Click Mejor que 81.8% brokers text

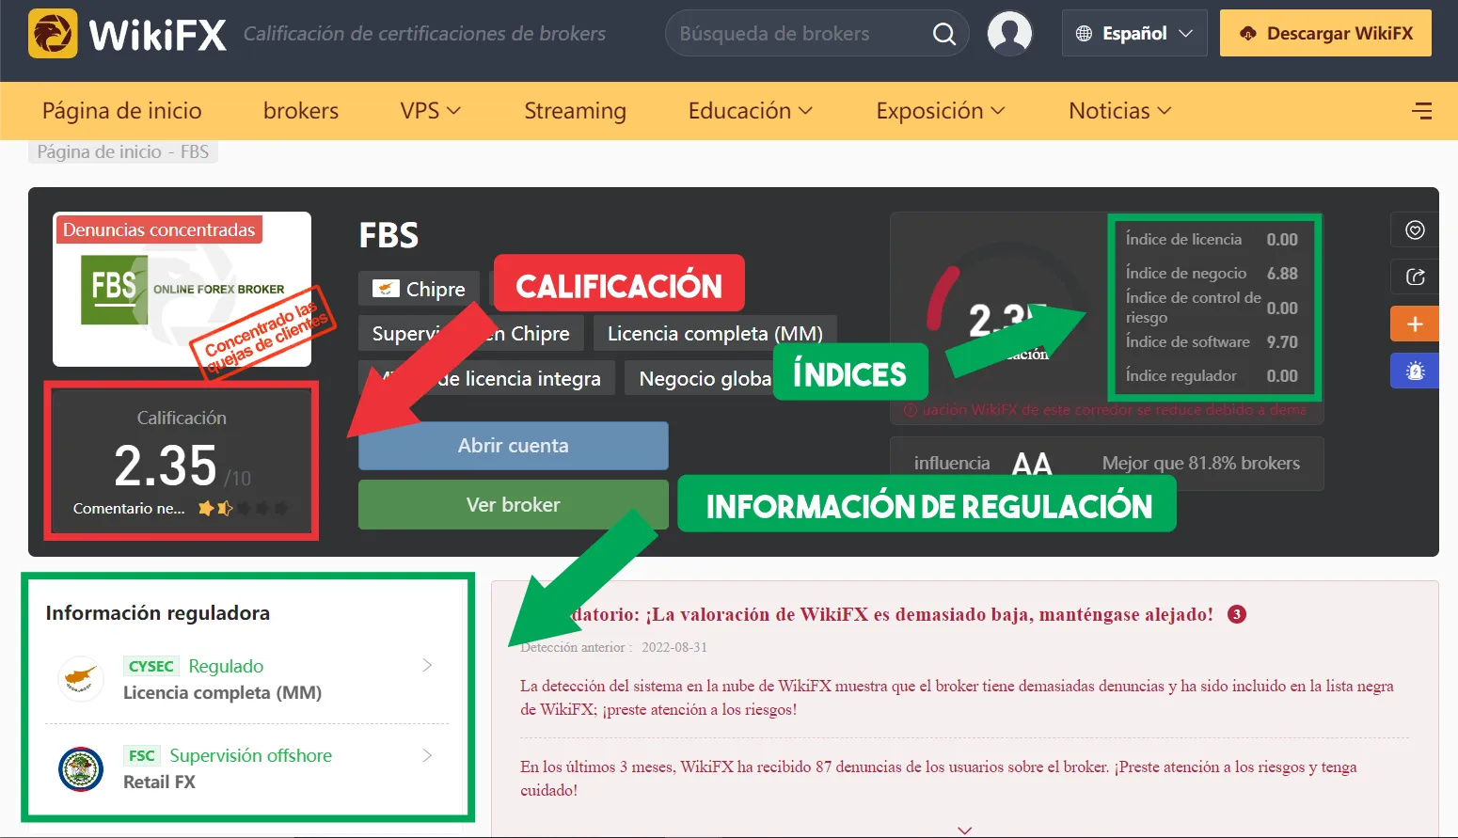click(x=1201, y=463)
